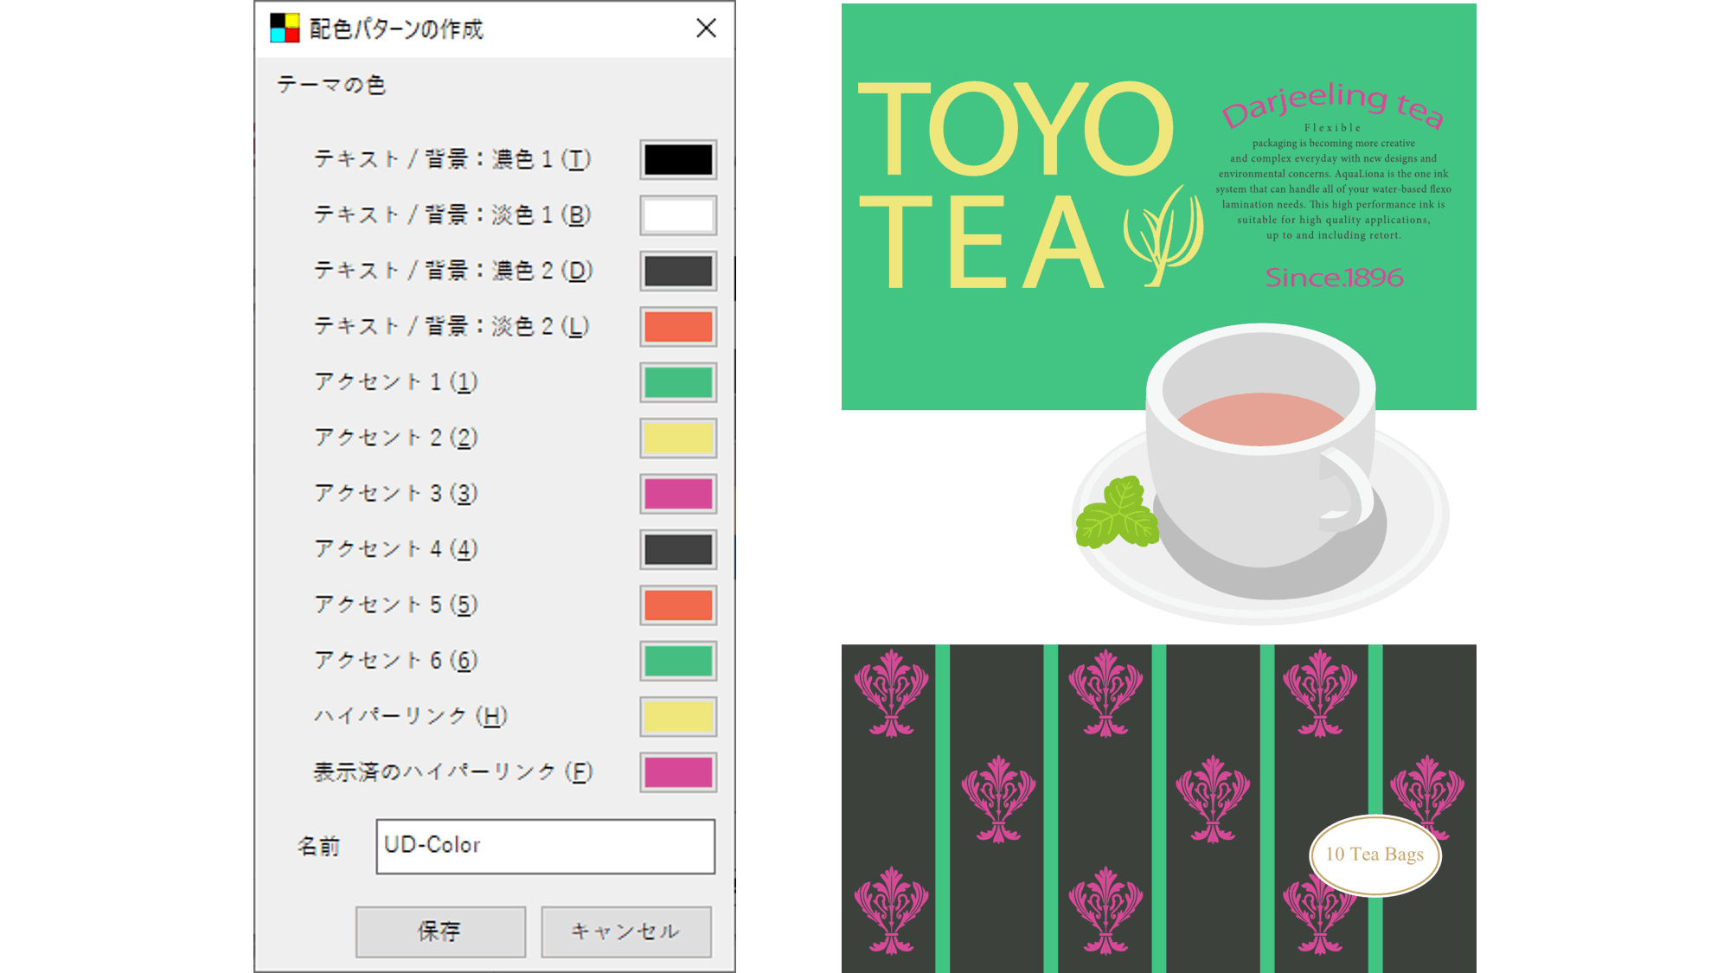Click the 'テキスト / 背景：淡色 2 (L)' label

coord(452,326)
